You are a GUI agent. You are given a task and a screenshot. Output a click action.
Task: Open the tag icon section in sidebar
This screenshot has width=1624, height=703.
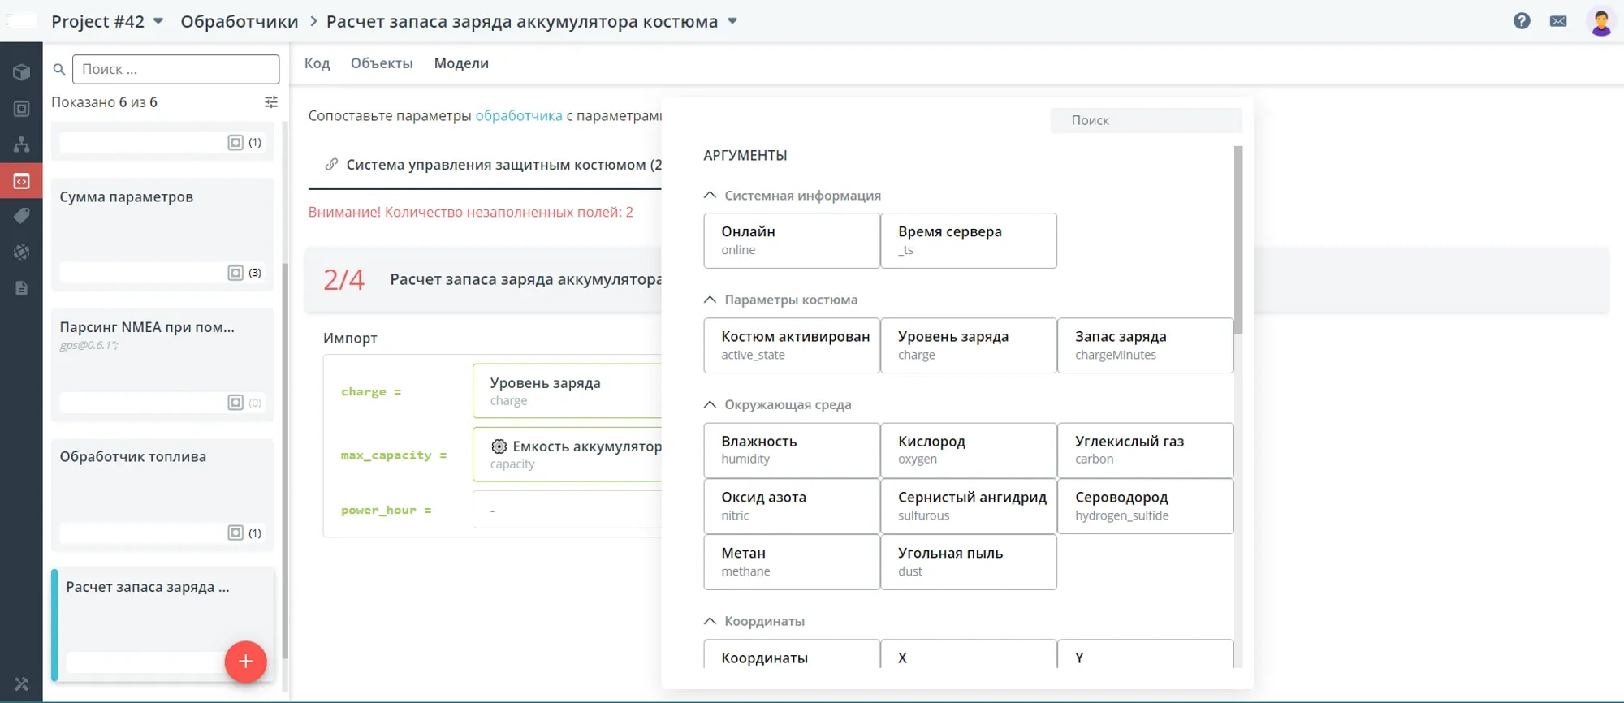pos(21,216)
